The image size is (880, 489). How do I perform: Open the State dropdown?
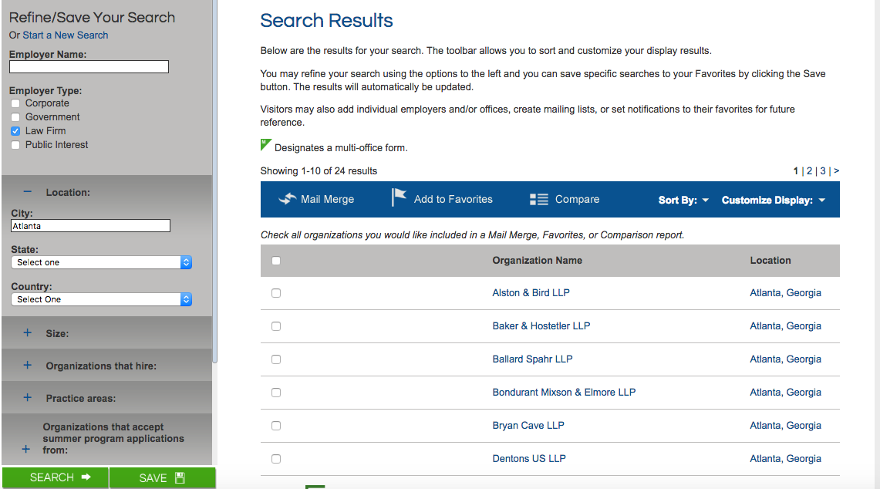pyautogui.click(x=102, y=262)
